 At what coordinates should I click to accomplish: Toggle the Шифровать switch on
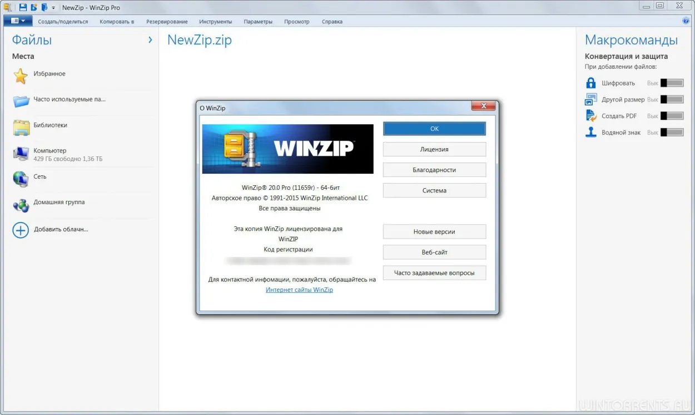672,83
